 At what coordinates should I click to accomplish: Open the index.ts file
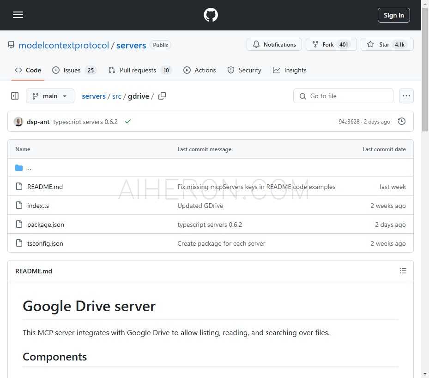pos(38,206)
